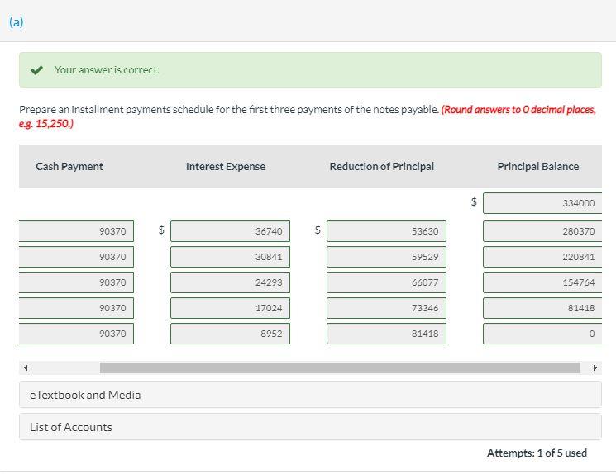Click cash payment field in 8952 row

[x=77, y=334]
